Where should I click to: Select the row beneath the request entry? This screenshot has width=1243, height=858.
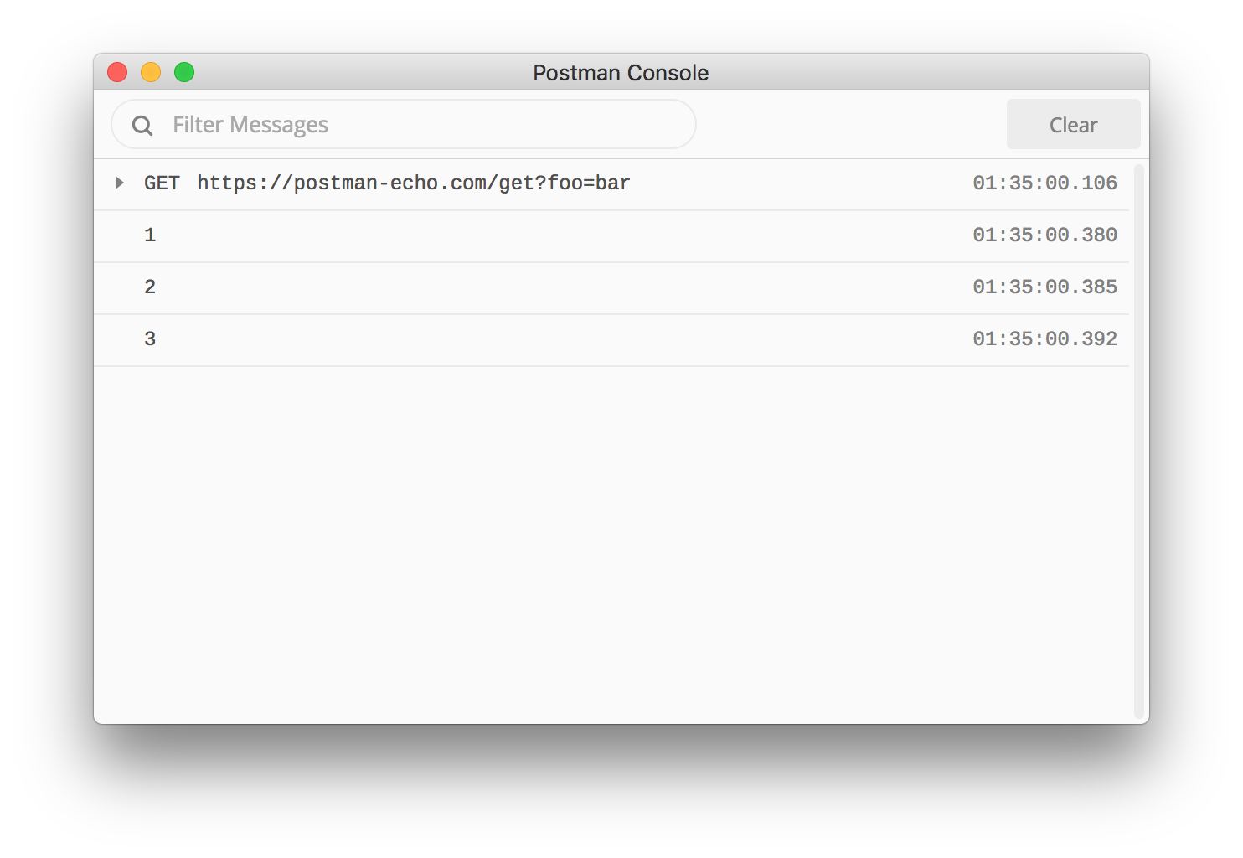click(586, 235)
